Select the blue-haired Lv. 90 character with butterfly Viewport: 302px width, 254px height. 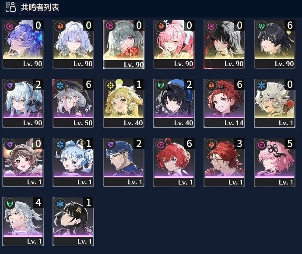pos(23,44)
